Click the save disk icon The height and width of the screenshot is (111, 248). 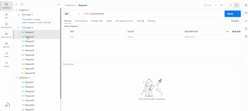(x=205, y=5)
